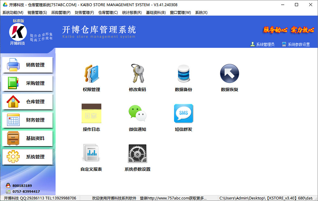Select 系统管理 in sidebar
The width and height of the screenshot is (318, 201).
click(28, 157)
